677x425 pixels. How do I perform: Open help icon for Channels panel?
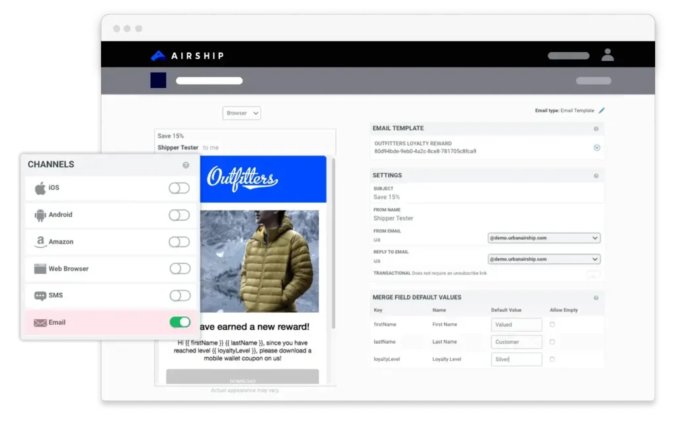click(x=186, y=165)
